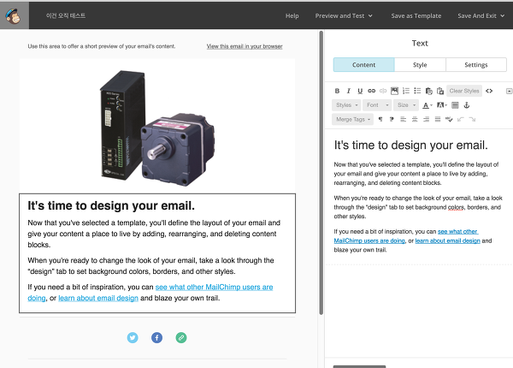The height and width of the screenshot is (368, 513).
Task: Justify the text
Action: click(438, 119)
